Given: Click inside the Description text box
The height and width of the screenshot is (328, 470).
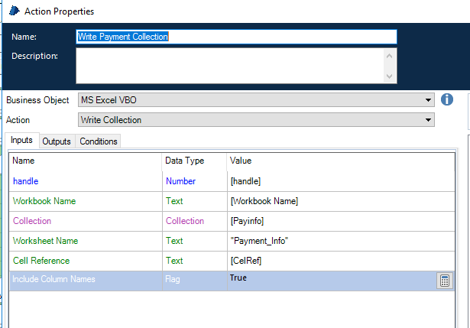Looking at the screenshot, I should 229,66.
